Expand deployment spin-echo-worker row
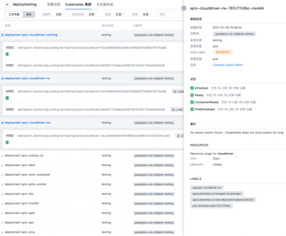Screen dimensions: 286x236 coord(2,185)
